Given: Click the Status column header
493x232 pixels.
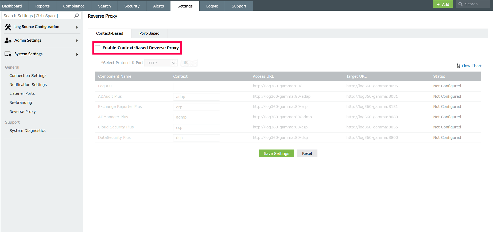Looking at the screenshot, I should click(x=439, y=76).
